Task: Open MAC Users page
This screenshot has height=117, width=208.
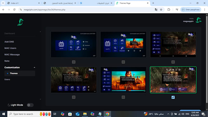Action: point(10,48)
